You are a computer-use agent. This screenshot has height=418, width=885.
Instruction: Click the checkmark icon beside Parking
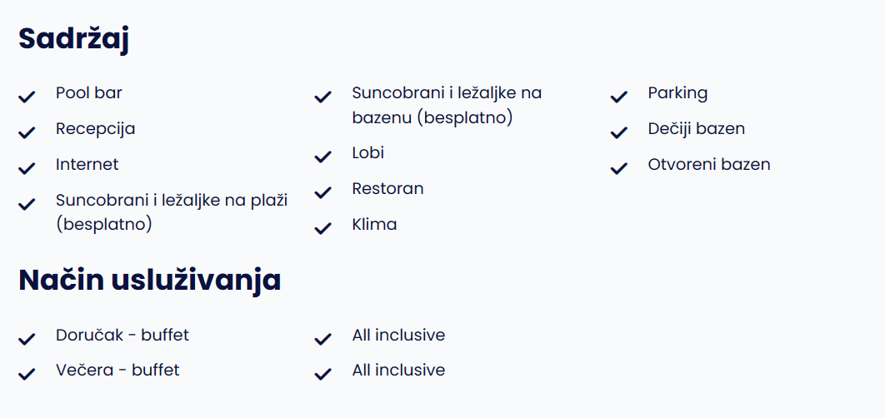coord(619,97)
